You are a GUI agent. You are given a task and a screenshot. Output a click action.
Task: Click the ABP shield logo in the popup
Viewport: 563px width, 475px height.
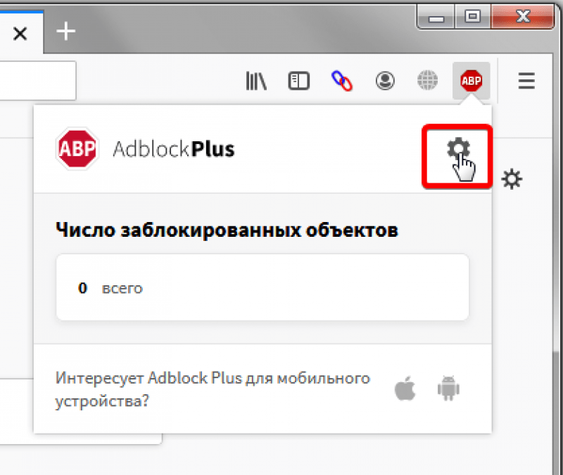pos(77,149)
